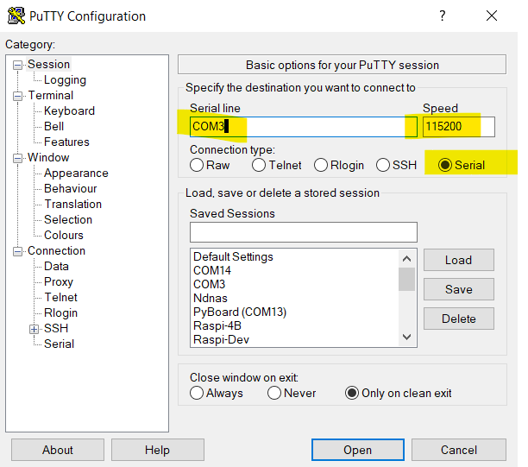Select Default Settings saved session
528x467 pixels.
[233, 256]
